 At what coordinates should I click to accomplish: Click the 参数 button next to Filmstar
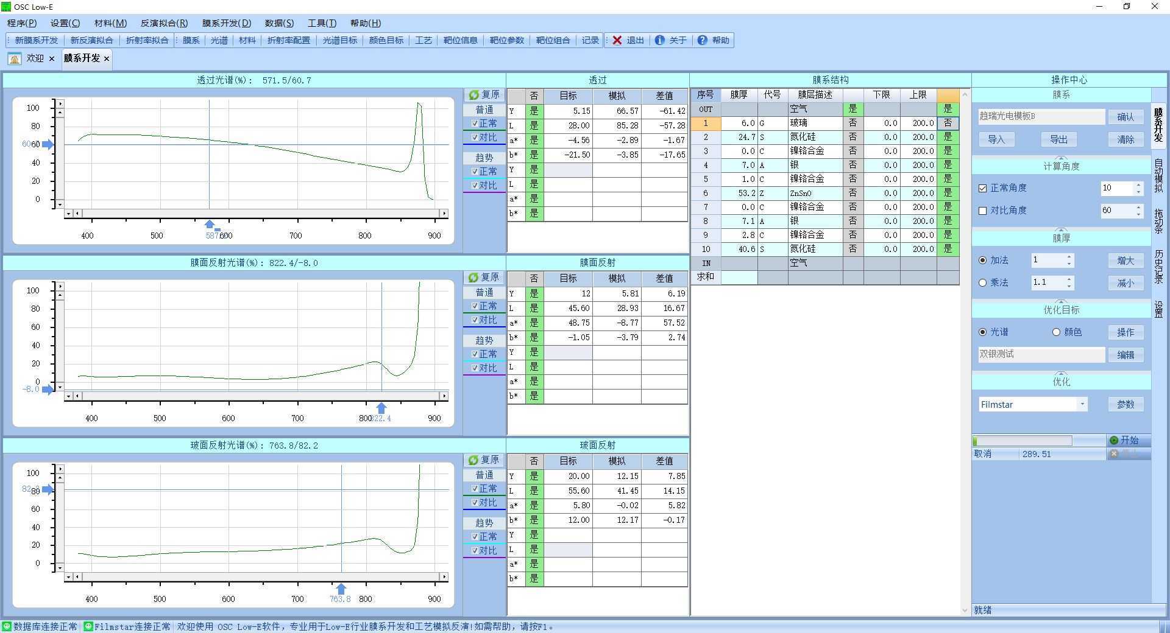click(x=1126, y=404)
